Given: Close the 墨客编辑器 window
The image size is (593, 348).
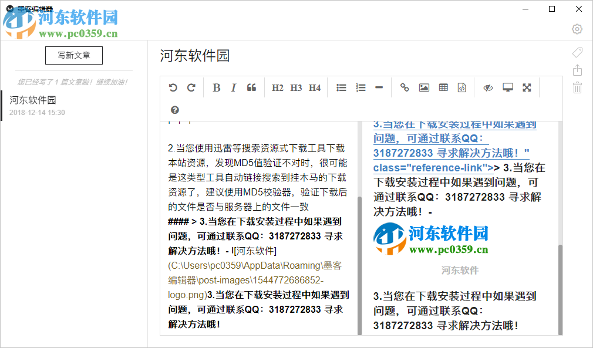Looking at the screenshot, I should [x=579, y=9].
